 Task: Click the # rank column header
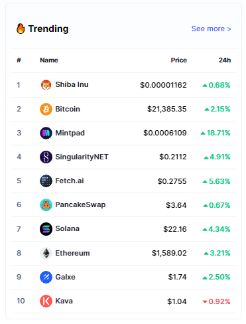point(19,60)
